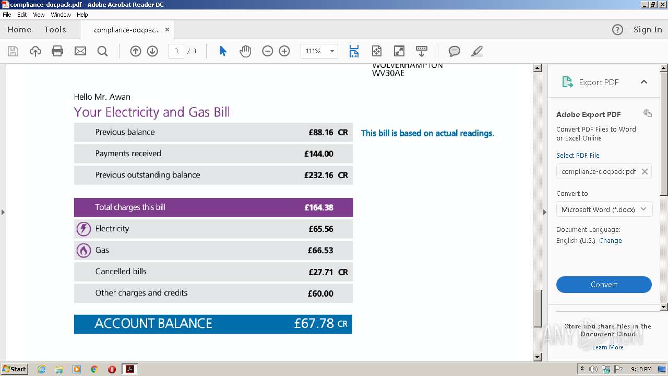The image size is (668, 376).
Task: Open File Explorer from taskbar
Action: pyautogui.click(x=59, y=369)
